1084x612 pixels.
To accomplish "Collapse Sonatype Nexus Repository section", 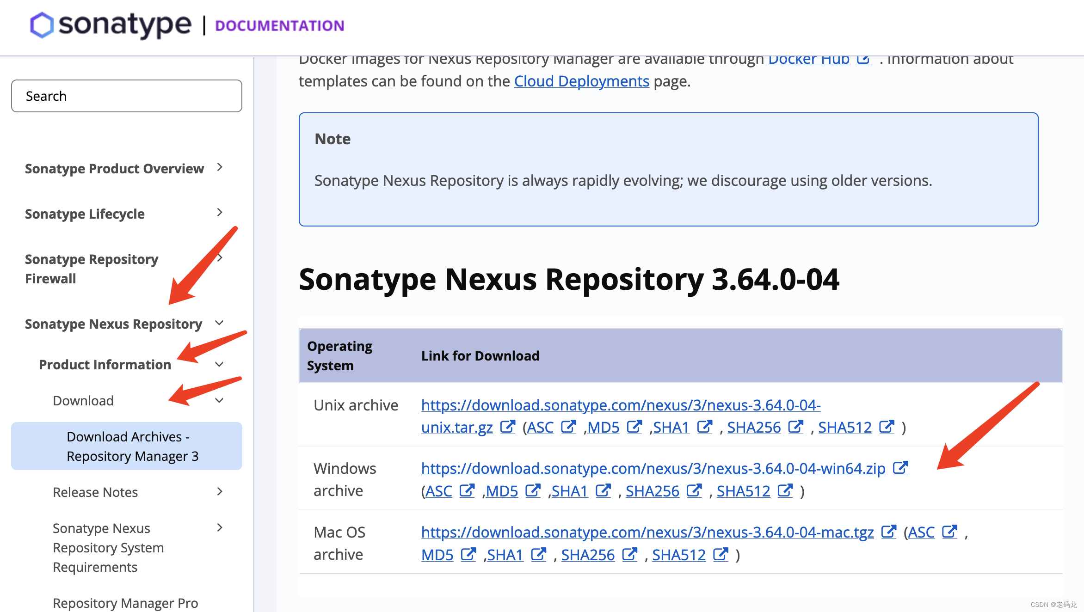I will click(220, 323).
